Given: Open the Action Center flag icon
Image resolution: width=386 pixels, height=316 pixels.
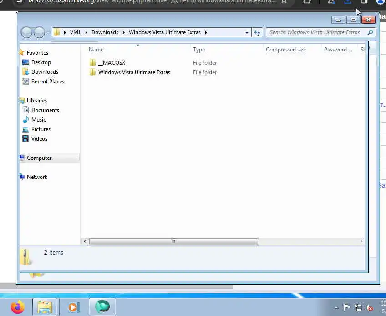Looking at the screenshot, I should pyautogui.click(x=347, y=307).
